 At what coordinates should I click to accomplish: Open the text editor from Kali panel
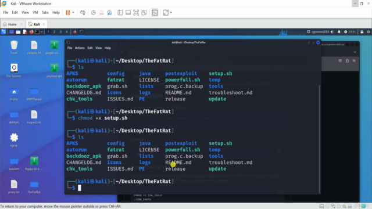click(25, 32)
